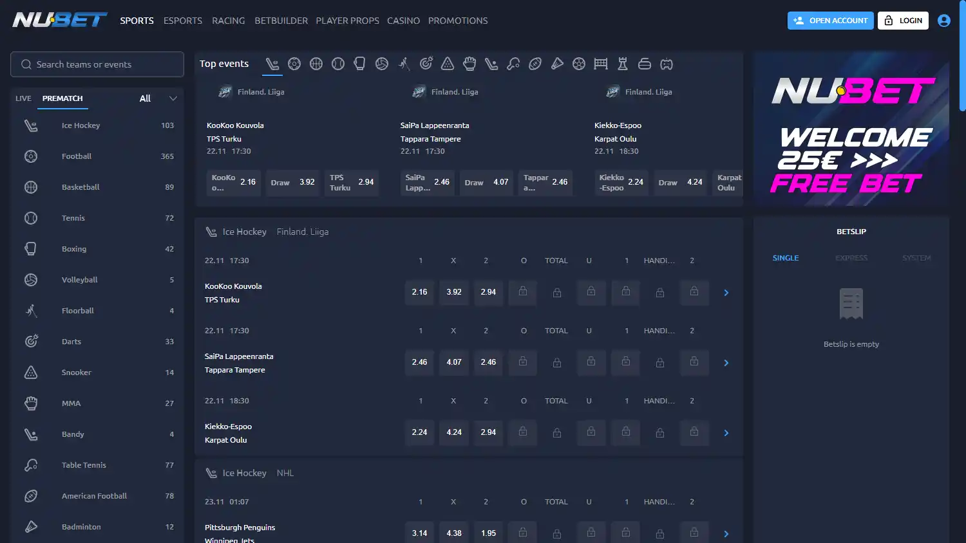Open the NHL league heading link

coord(285,473)
